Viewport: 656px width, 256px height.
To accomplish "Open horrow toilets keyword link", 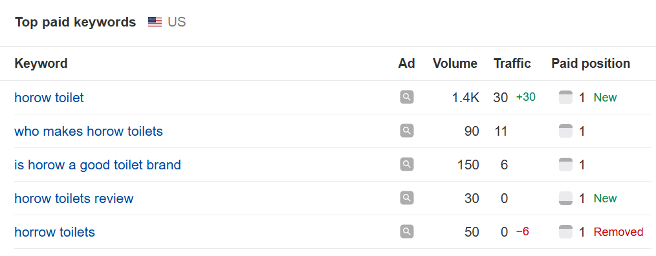I will [x=54, y=231].
